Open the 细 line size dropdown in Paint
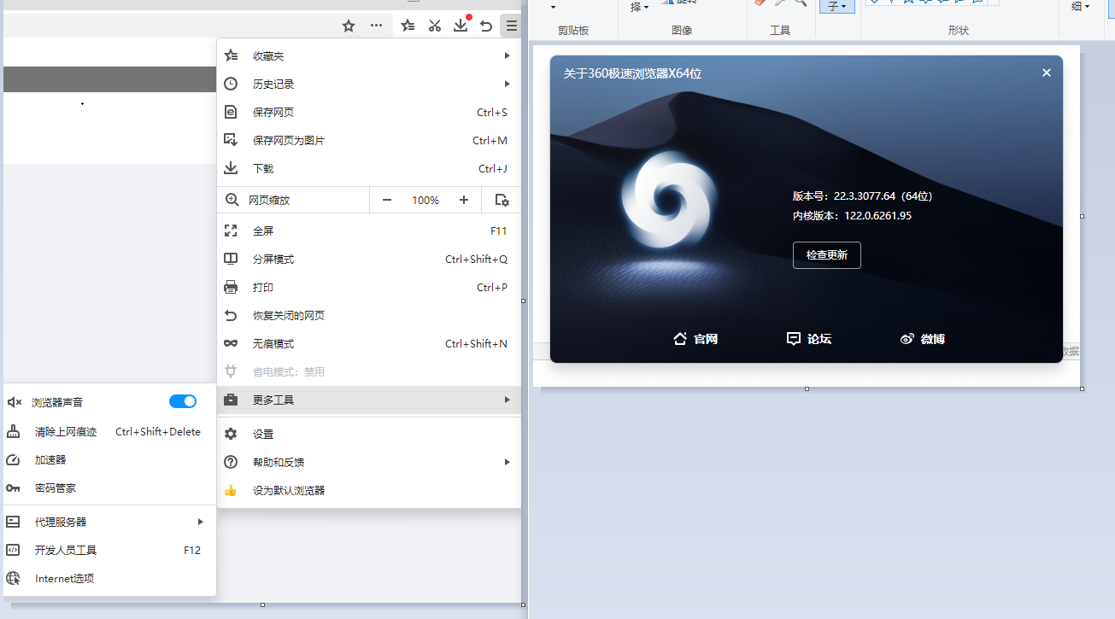The image size is (1115, 619). coord(1080,6)
